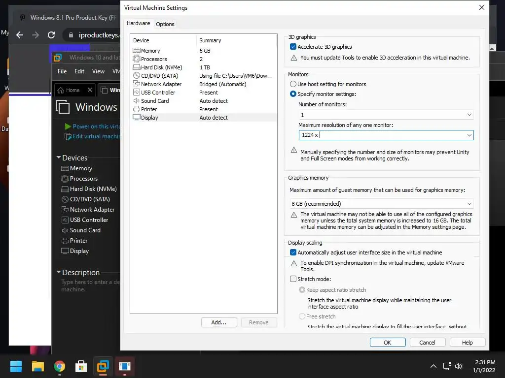
Task: Select Memory device icon in settings list
Action: 137,51
